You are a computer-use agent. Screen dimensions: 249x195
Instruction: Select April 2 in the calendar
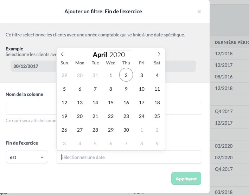[126, 75]
